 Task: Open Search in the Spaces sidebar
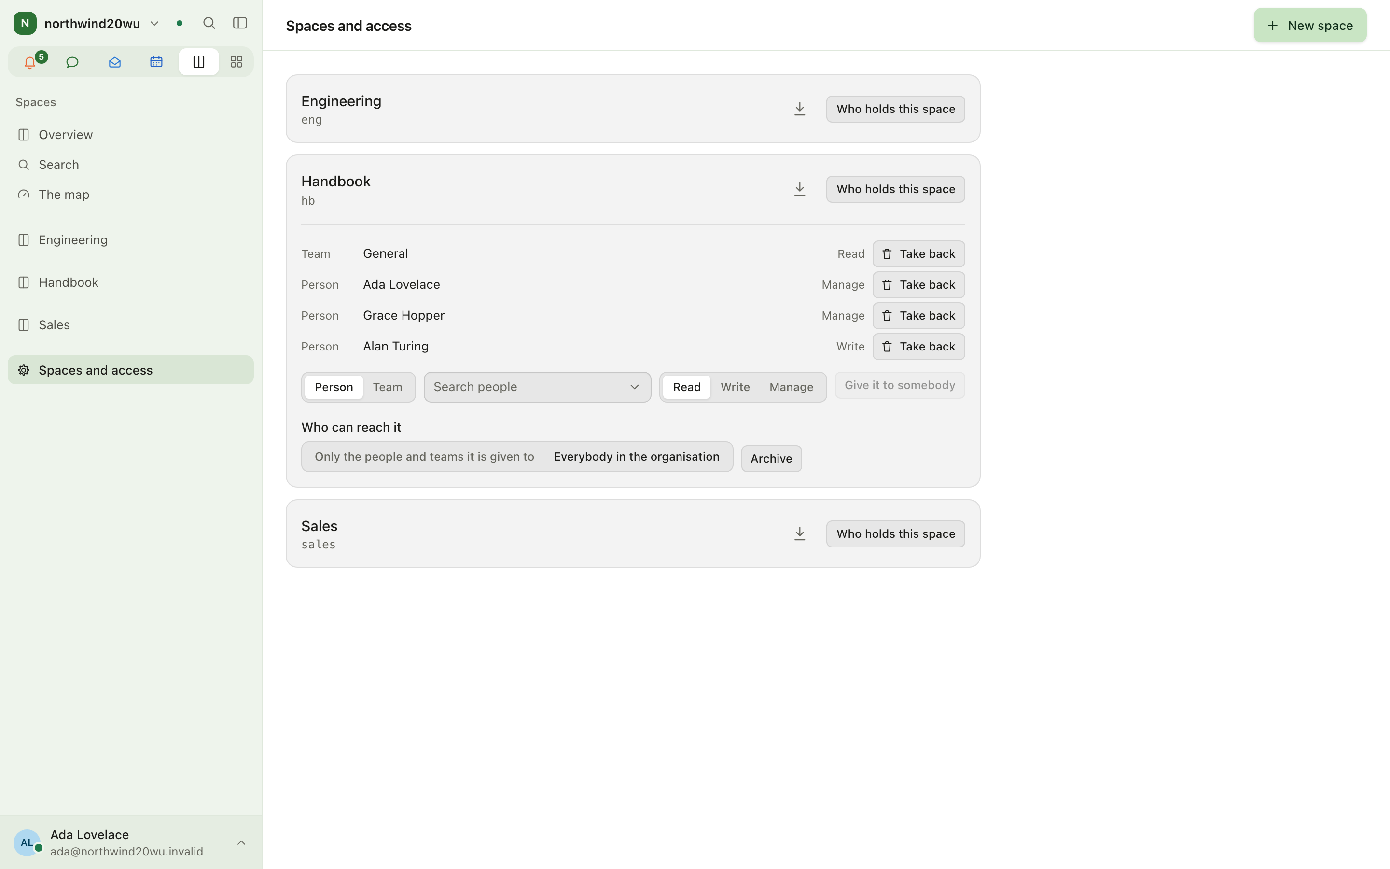(131, 164)
